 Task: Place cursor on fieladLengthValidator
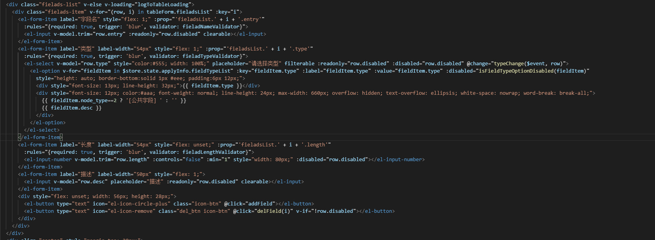coord(214,152)
